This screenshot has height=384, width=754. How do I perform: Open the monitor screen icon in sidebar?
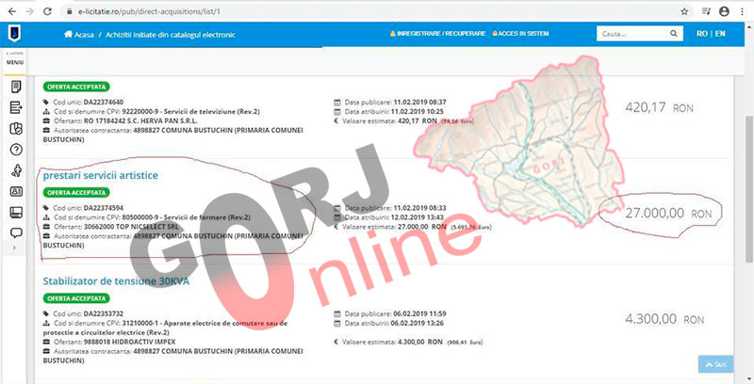click(x=16, y=212)
